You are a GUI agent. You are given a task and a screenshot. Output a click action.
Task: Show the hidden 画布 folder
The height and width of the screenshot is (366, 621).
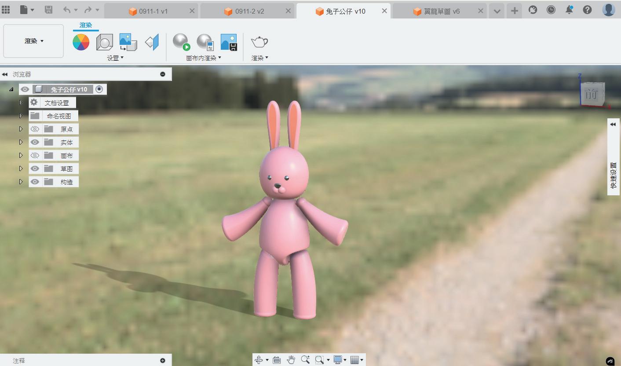tap(35, 155)
